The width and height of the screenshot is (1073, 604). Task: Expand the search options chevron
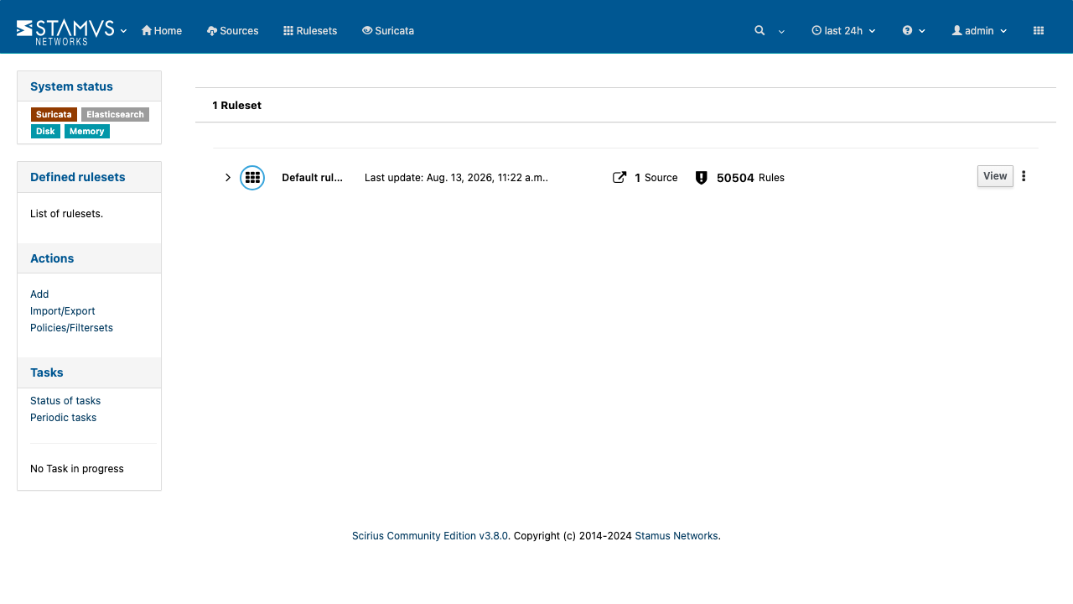point(781,32)
